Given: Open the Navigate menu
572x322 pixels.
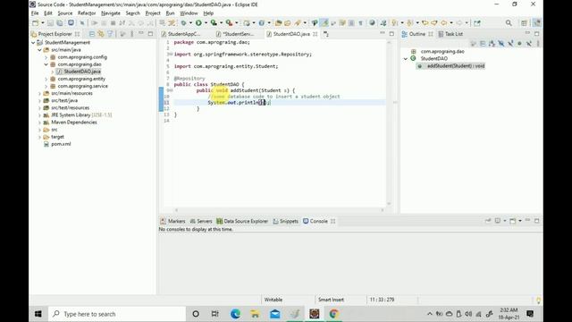Looking at the screenshot, I should tap(111, 13).
